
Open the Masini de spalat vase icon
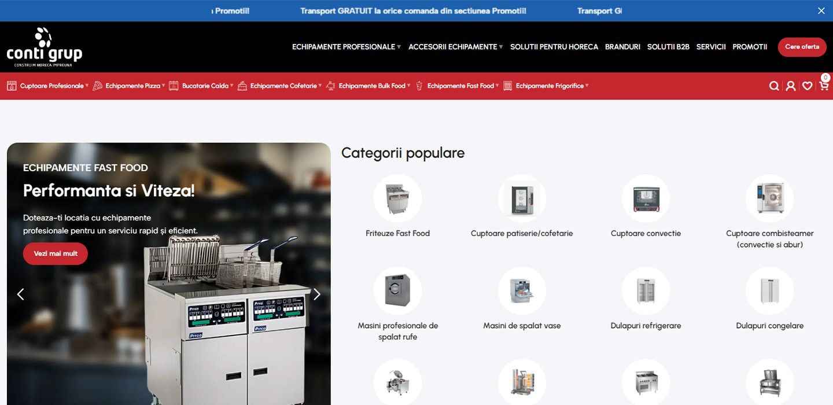tap(522, 291)
